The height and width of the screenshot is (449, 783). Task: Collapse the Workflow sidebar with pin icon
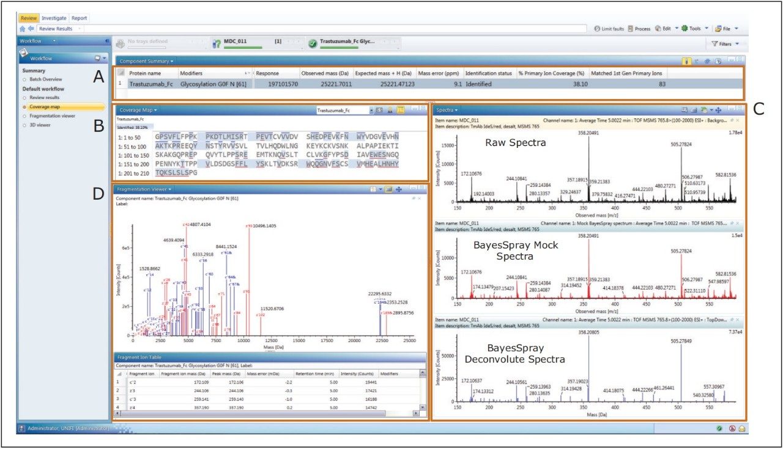pyautogui.click(x=106, y=42)
